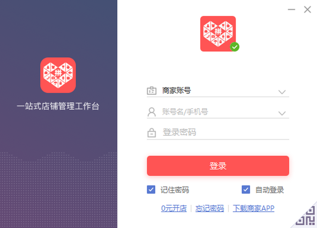Click the padlock password icon
This screenshot has height=228, width=317.
coord(152,133)
